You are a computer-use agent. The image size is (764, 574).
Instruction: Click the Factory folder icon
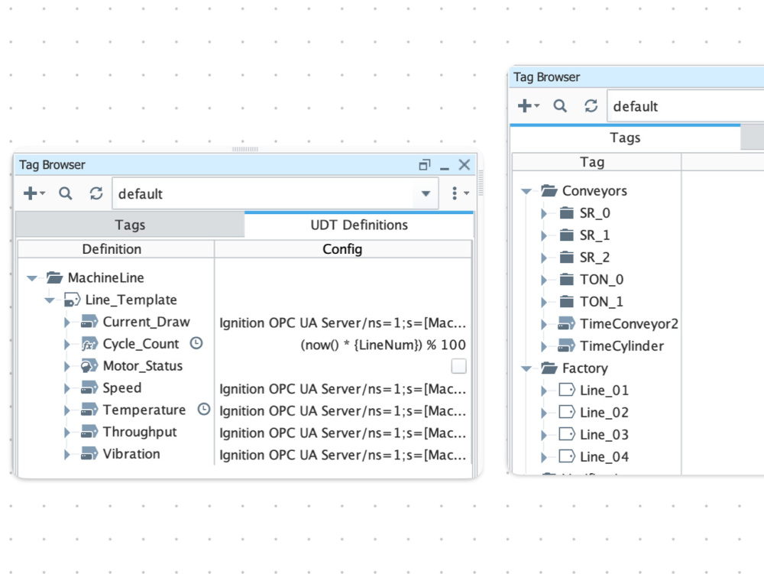tap(549, 368)
